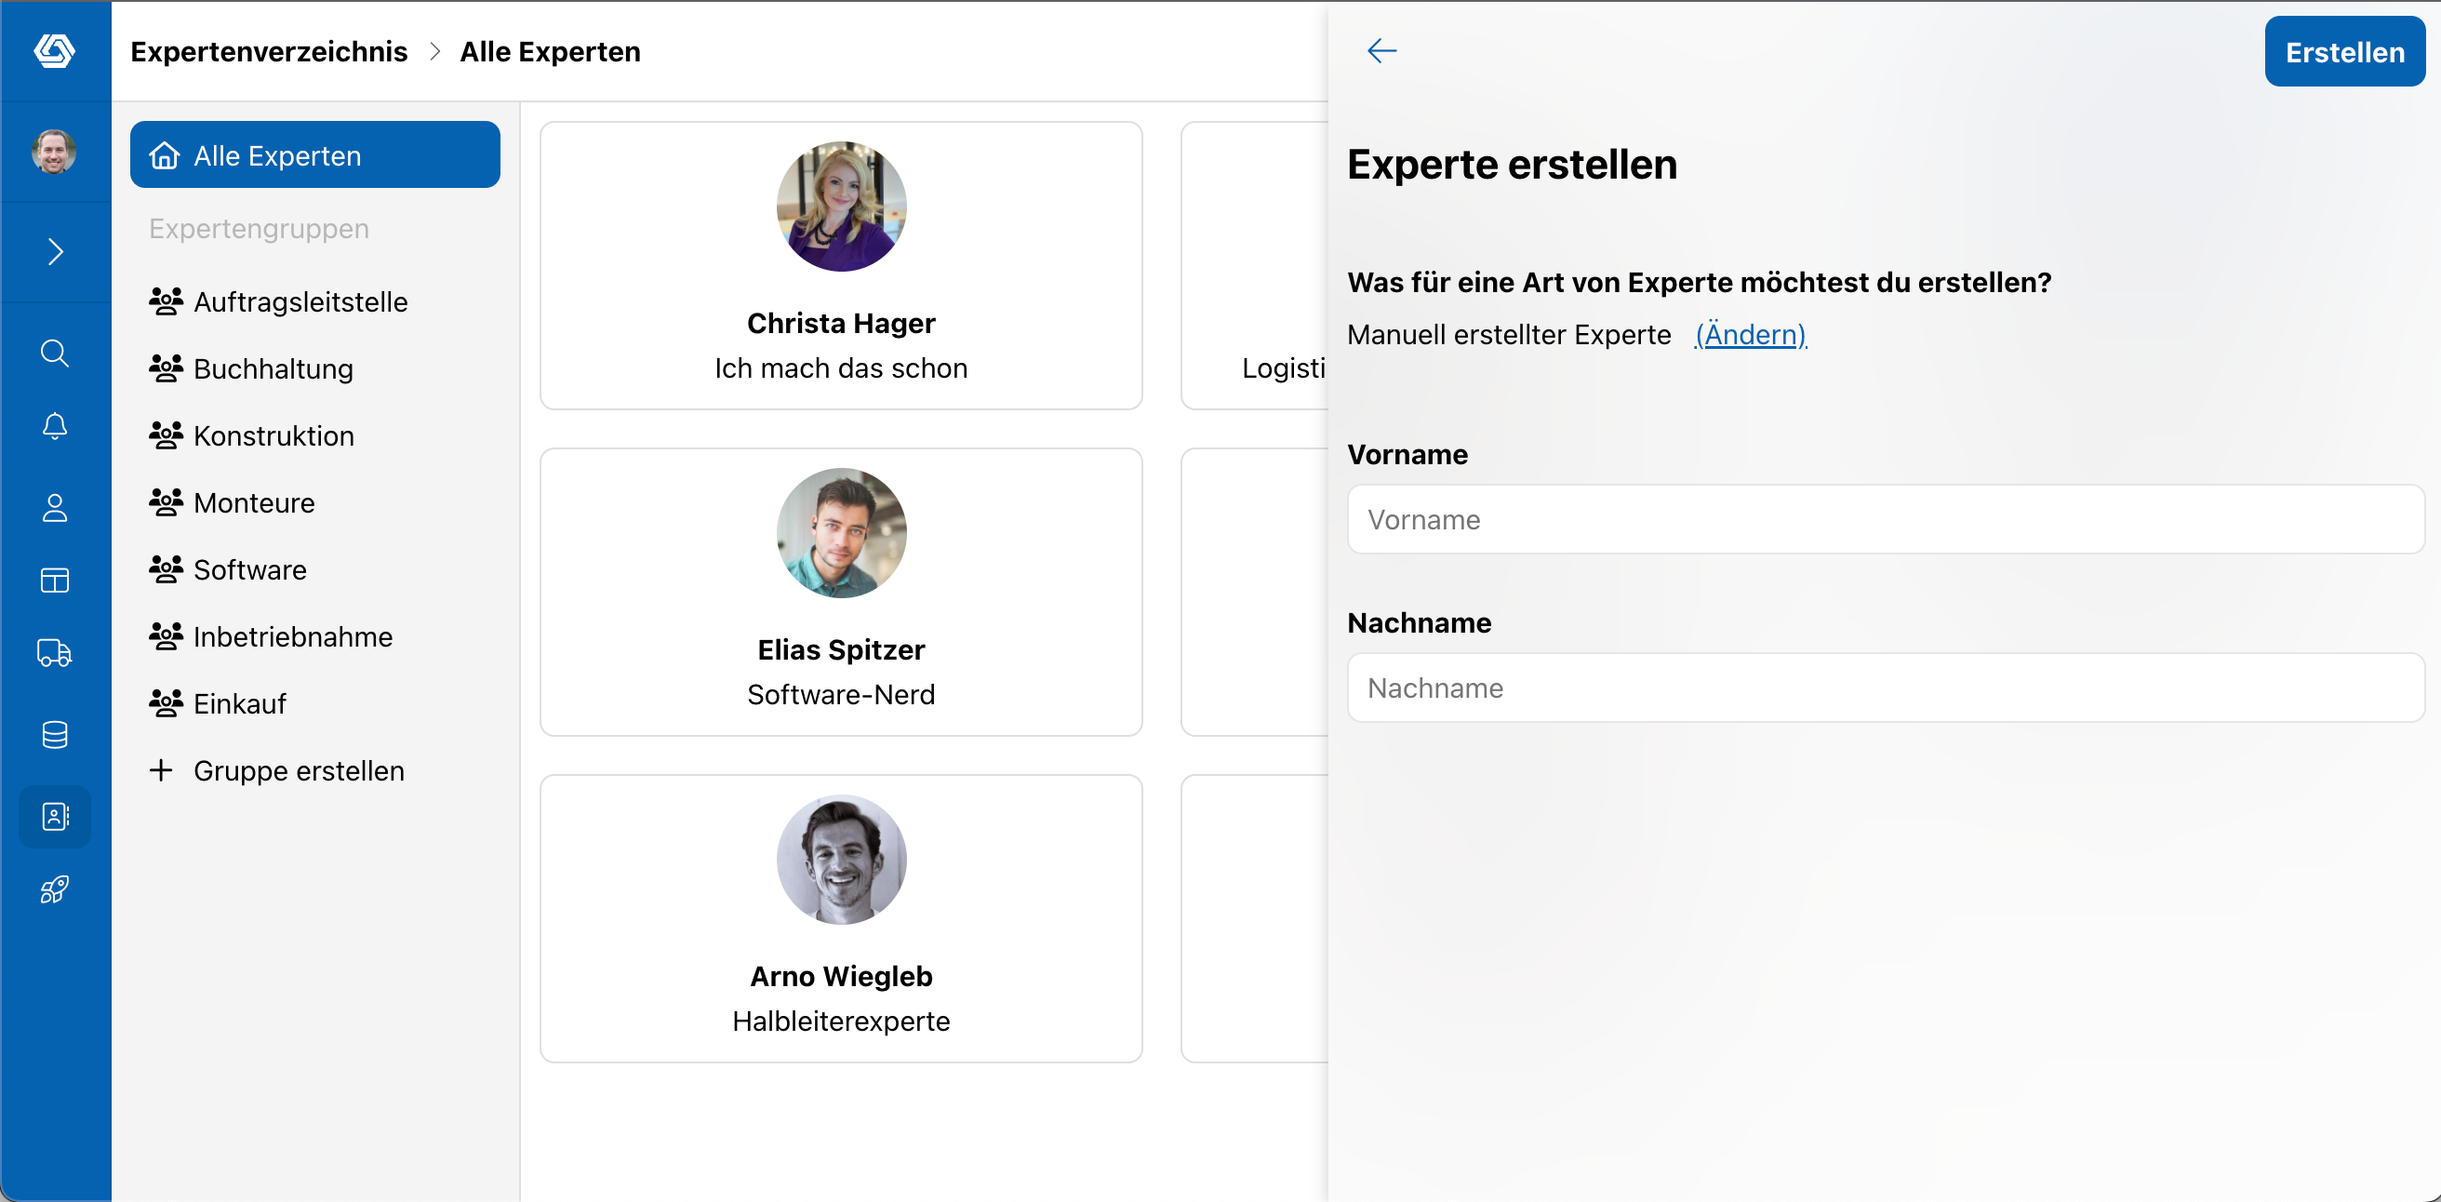Go back using the left arrow

coord(1381,51)
